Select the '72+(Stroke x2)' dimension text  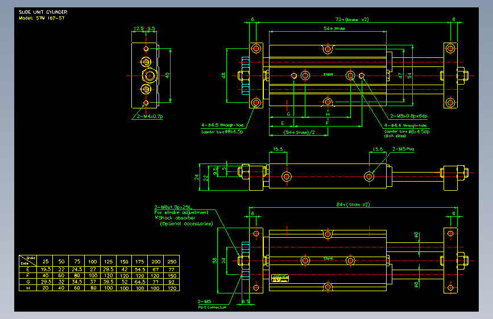[352, 19]
